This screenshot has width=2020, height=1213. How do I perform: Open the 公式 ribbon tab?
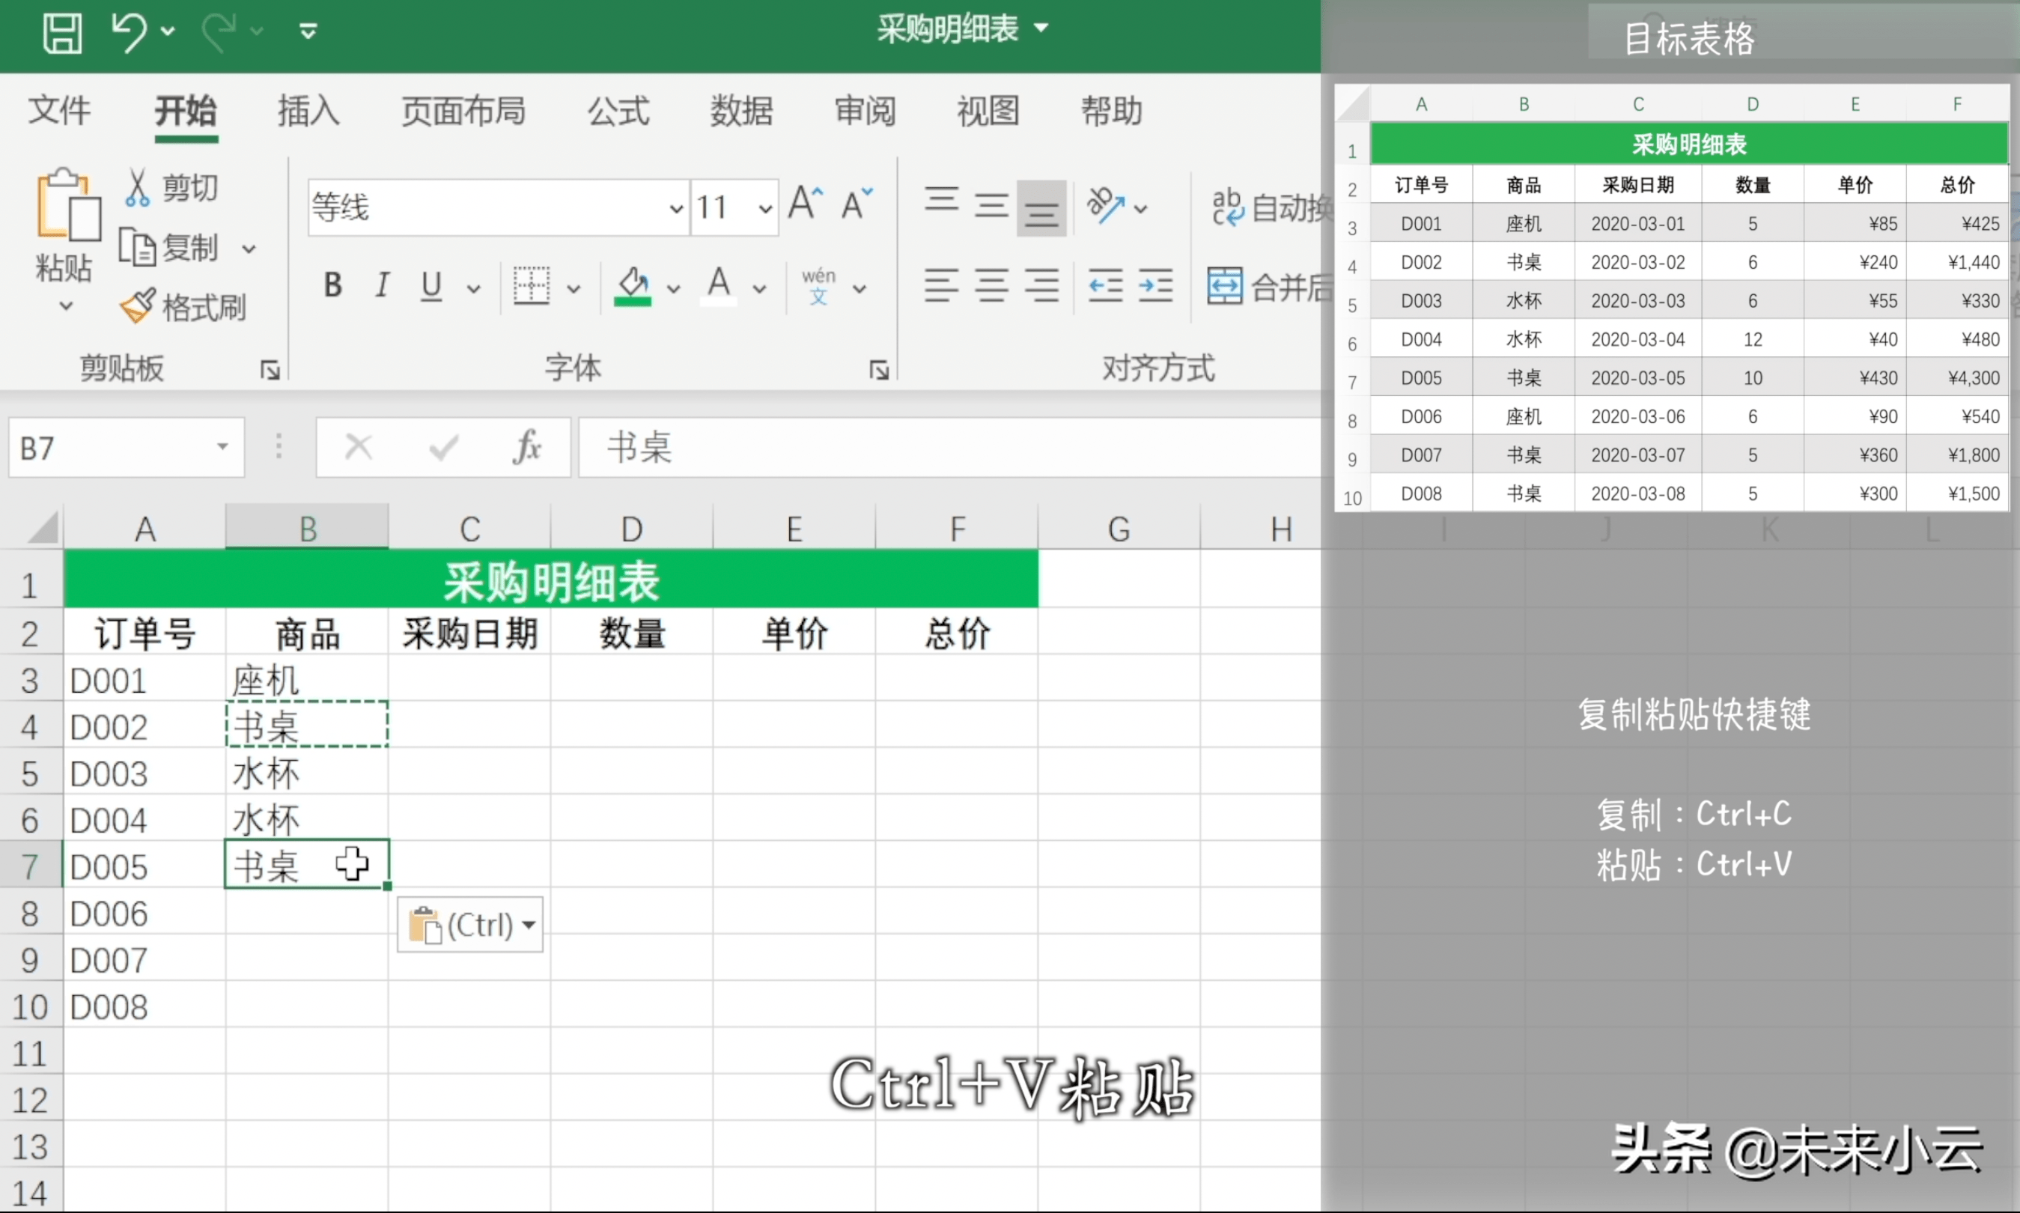(x=618, y=111)
